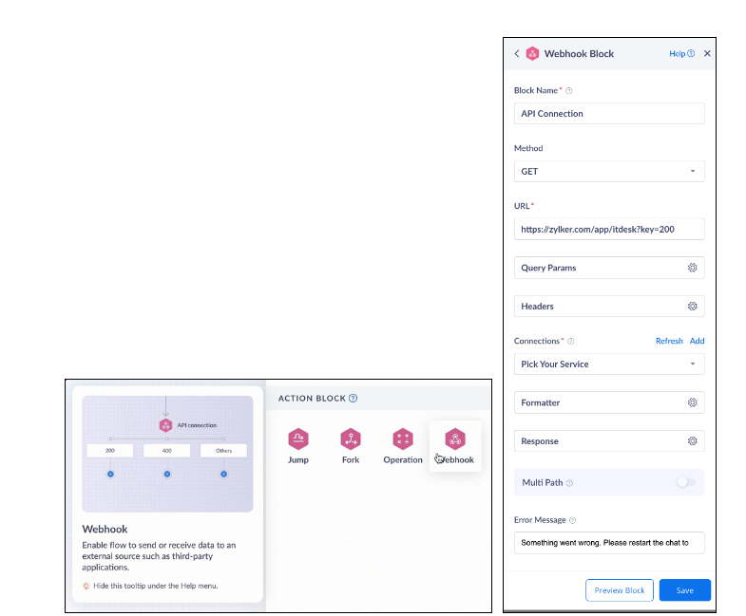
Task: Click Refresh connections link
Action: (669, 341)
